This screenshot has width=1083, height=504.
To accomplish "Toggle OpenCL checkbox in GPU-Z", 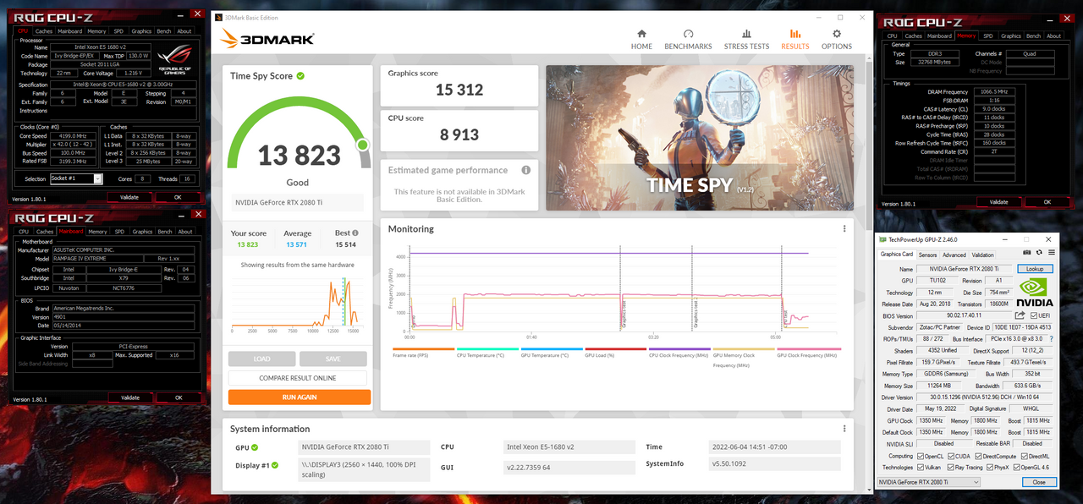I will (x=921, y=456).
